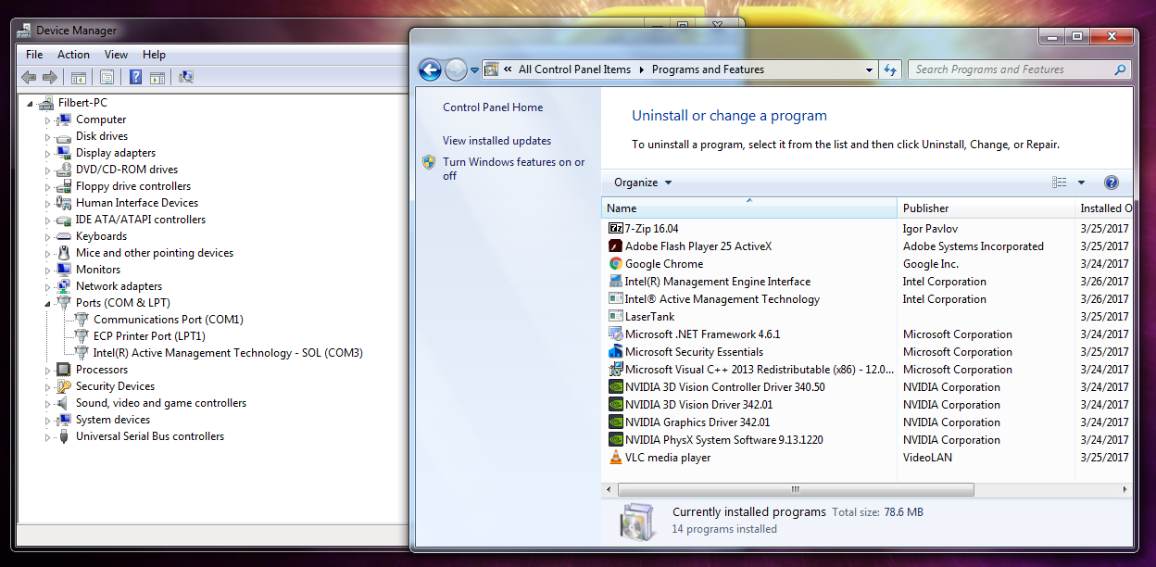This screenshot has height=567, width=1156.
Task: Select Intel(R) Active Management Technology - SOL (COM3)
Action: (x=228, y=353)
